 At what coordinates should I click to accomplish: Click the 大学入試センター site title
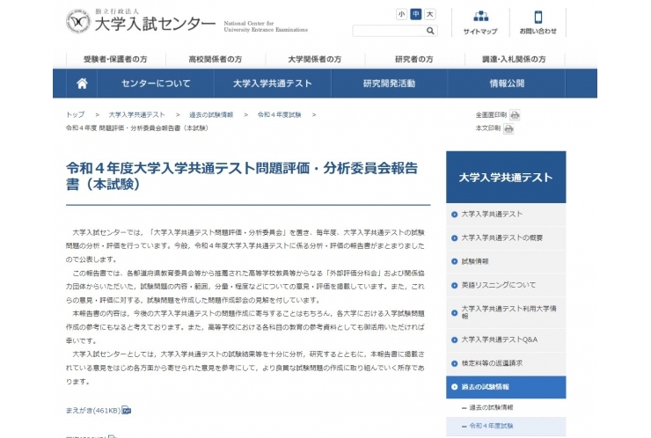pyautogui.click(x=155, y=24)
